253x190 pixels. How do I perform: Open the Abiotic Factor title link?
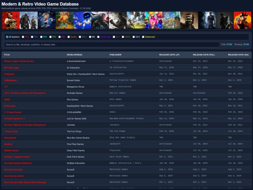[x=11, y=151]
